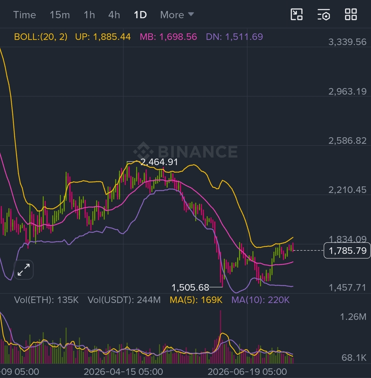This screenshot has height=378, width=371.
Task: Switch to the 1h interval
Action: 89,15
